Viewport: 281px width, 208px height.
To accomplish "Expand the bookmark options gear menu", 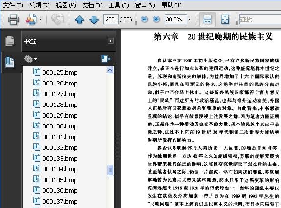I will (30, 59).
